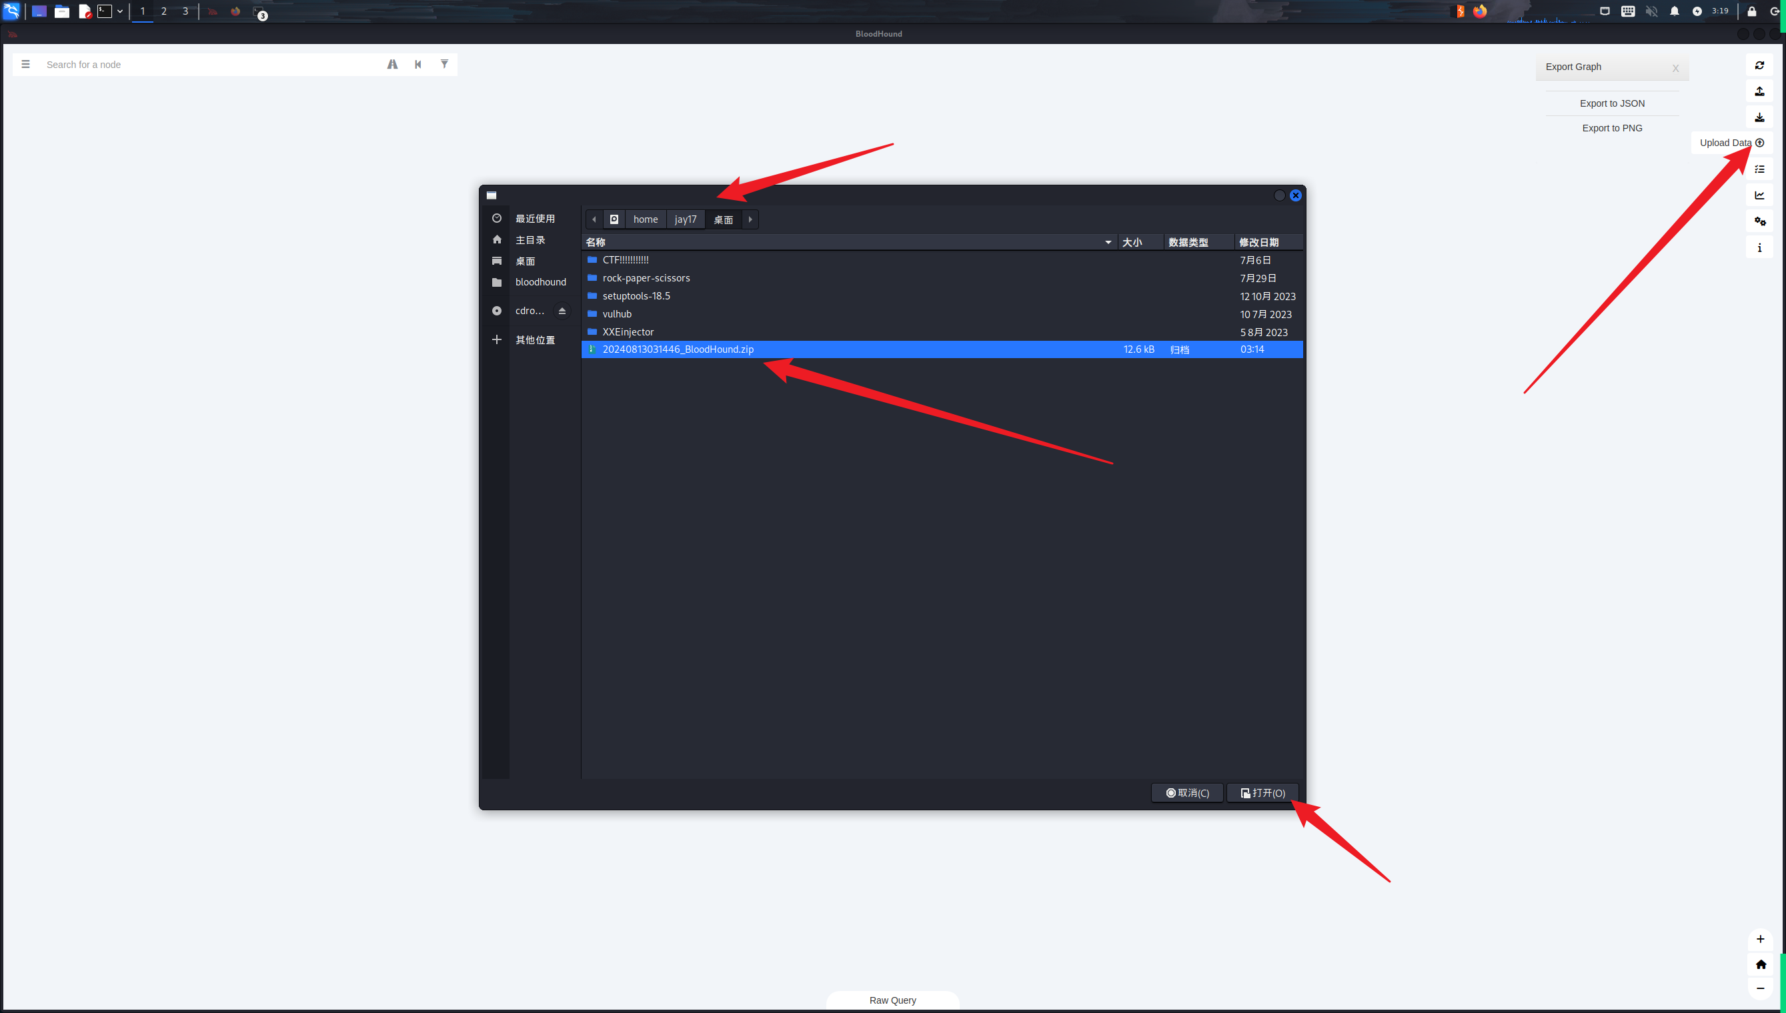Select the setuptools-18.5 folder
This screenshot has width=1786, height=1013.
pyautogui.click(x=942, y=295)
